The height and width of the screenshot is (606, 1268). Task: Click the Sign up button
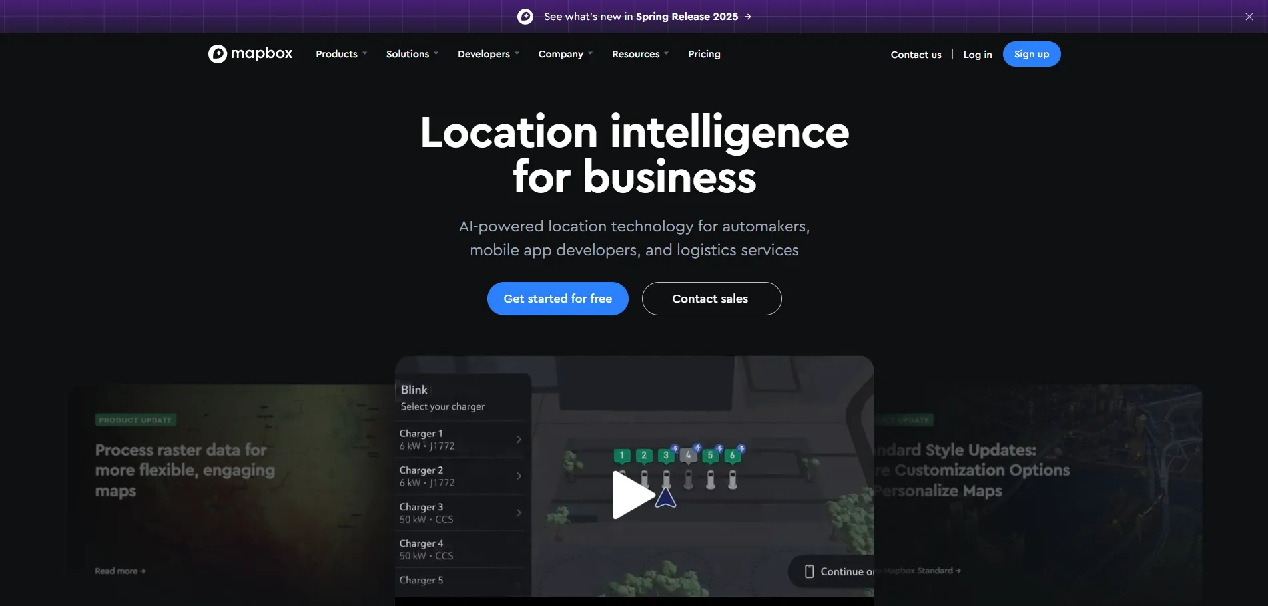pyautogui.click(x=1031, y=54)
